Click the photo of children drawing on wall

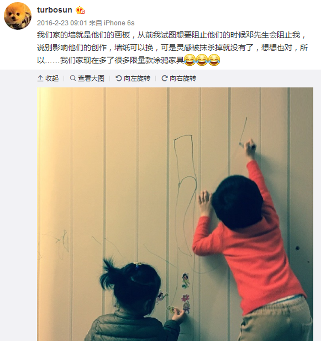(175, 214)
